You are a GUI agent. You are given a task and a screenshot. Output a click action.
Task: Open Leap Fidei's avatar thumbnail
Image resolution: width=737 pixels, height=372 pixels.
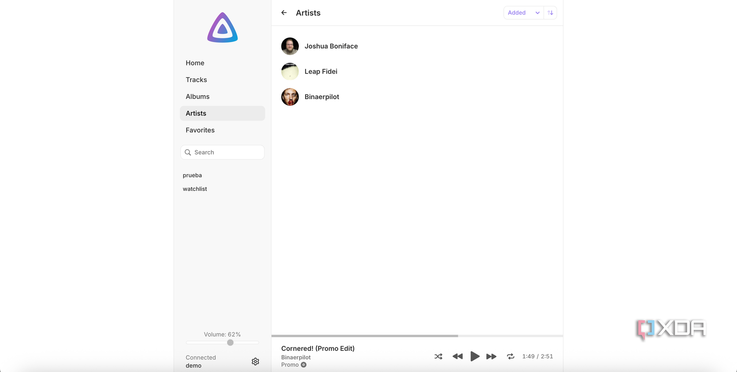pos(290,72)
